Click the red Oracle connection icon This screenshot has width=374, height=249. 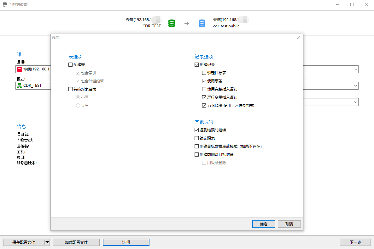click(x=20, y=69)
